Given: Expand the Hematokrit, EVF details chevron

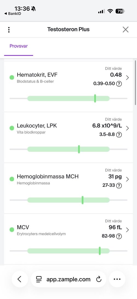Looking at the screenshot, I should [x=127, y=77].
